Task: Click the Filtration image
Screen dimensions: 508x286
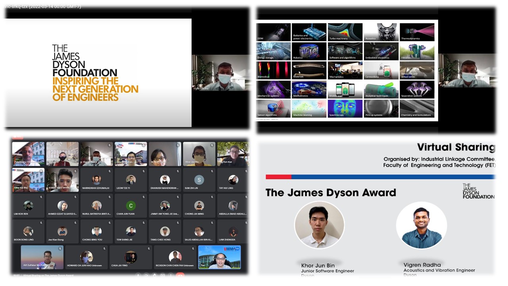Action: [417, 51]
